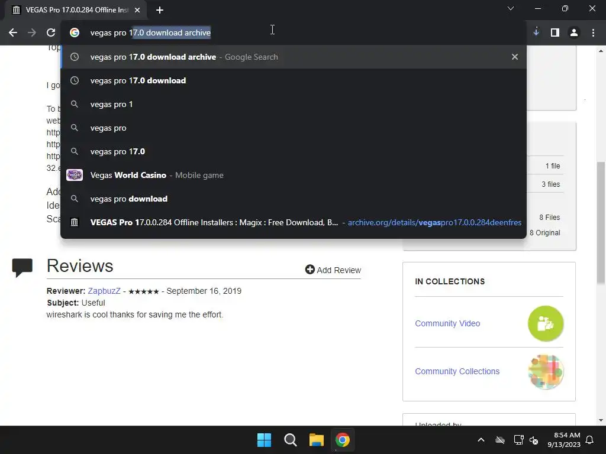Open the Chrome profile avatar

pos(574,33)
